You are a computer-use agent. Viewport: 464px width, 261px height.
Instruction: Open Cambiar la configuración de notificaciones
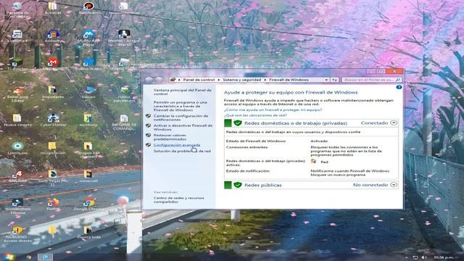pos(181,117)
